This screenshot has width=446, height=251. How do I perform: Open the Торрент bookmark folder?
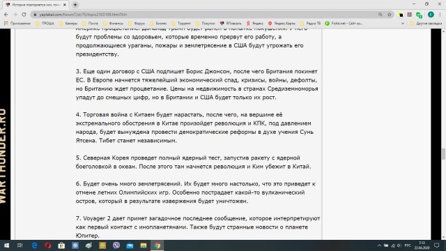[181, 23]
